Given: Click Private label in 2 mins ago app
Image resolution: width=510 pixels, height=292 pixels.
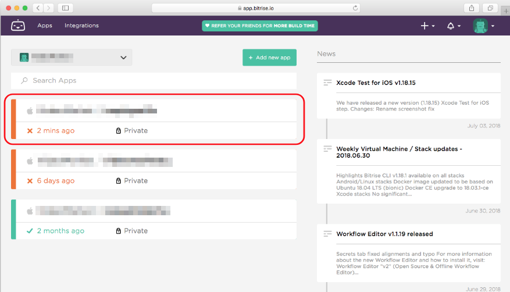Looking at the screenshot, I should [x=135, y=131].
